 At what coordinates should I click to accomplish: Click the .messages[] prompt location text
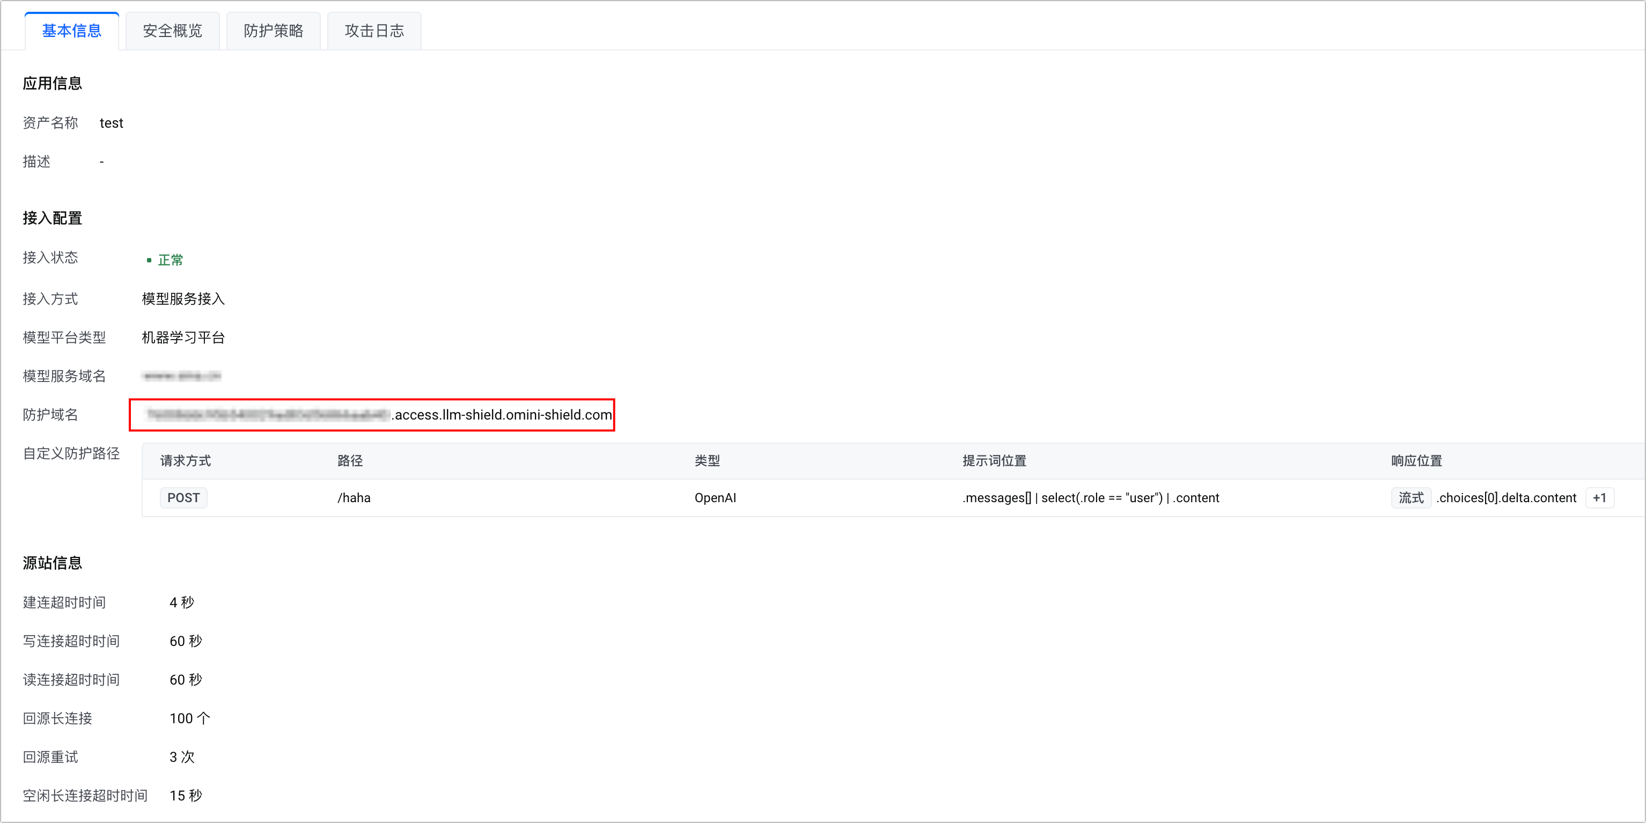pyautogui.click(x=1090, y=498)
